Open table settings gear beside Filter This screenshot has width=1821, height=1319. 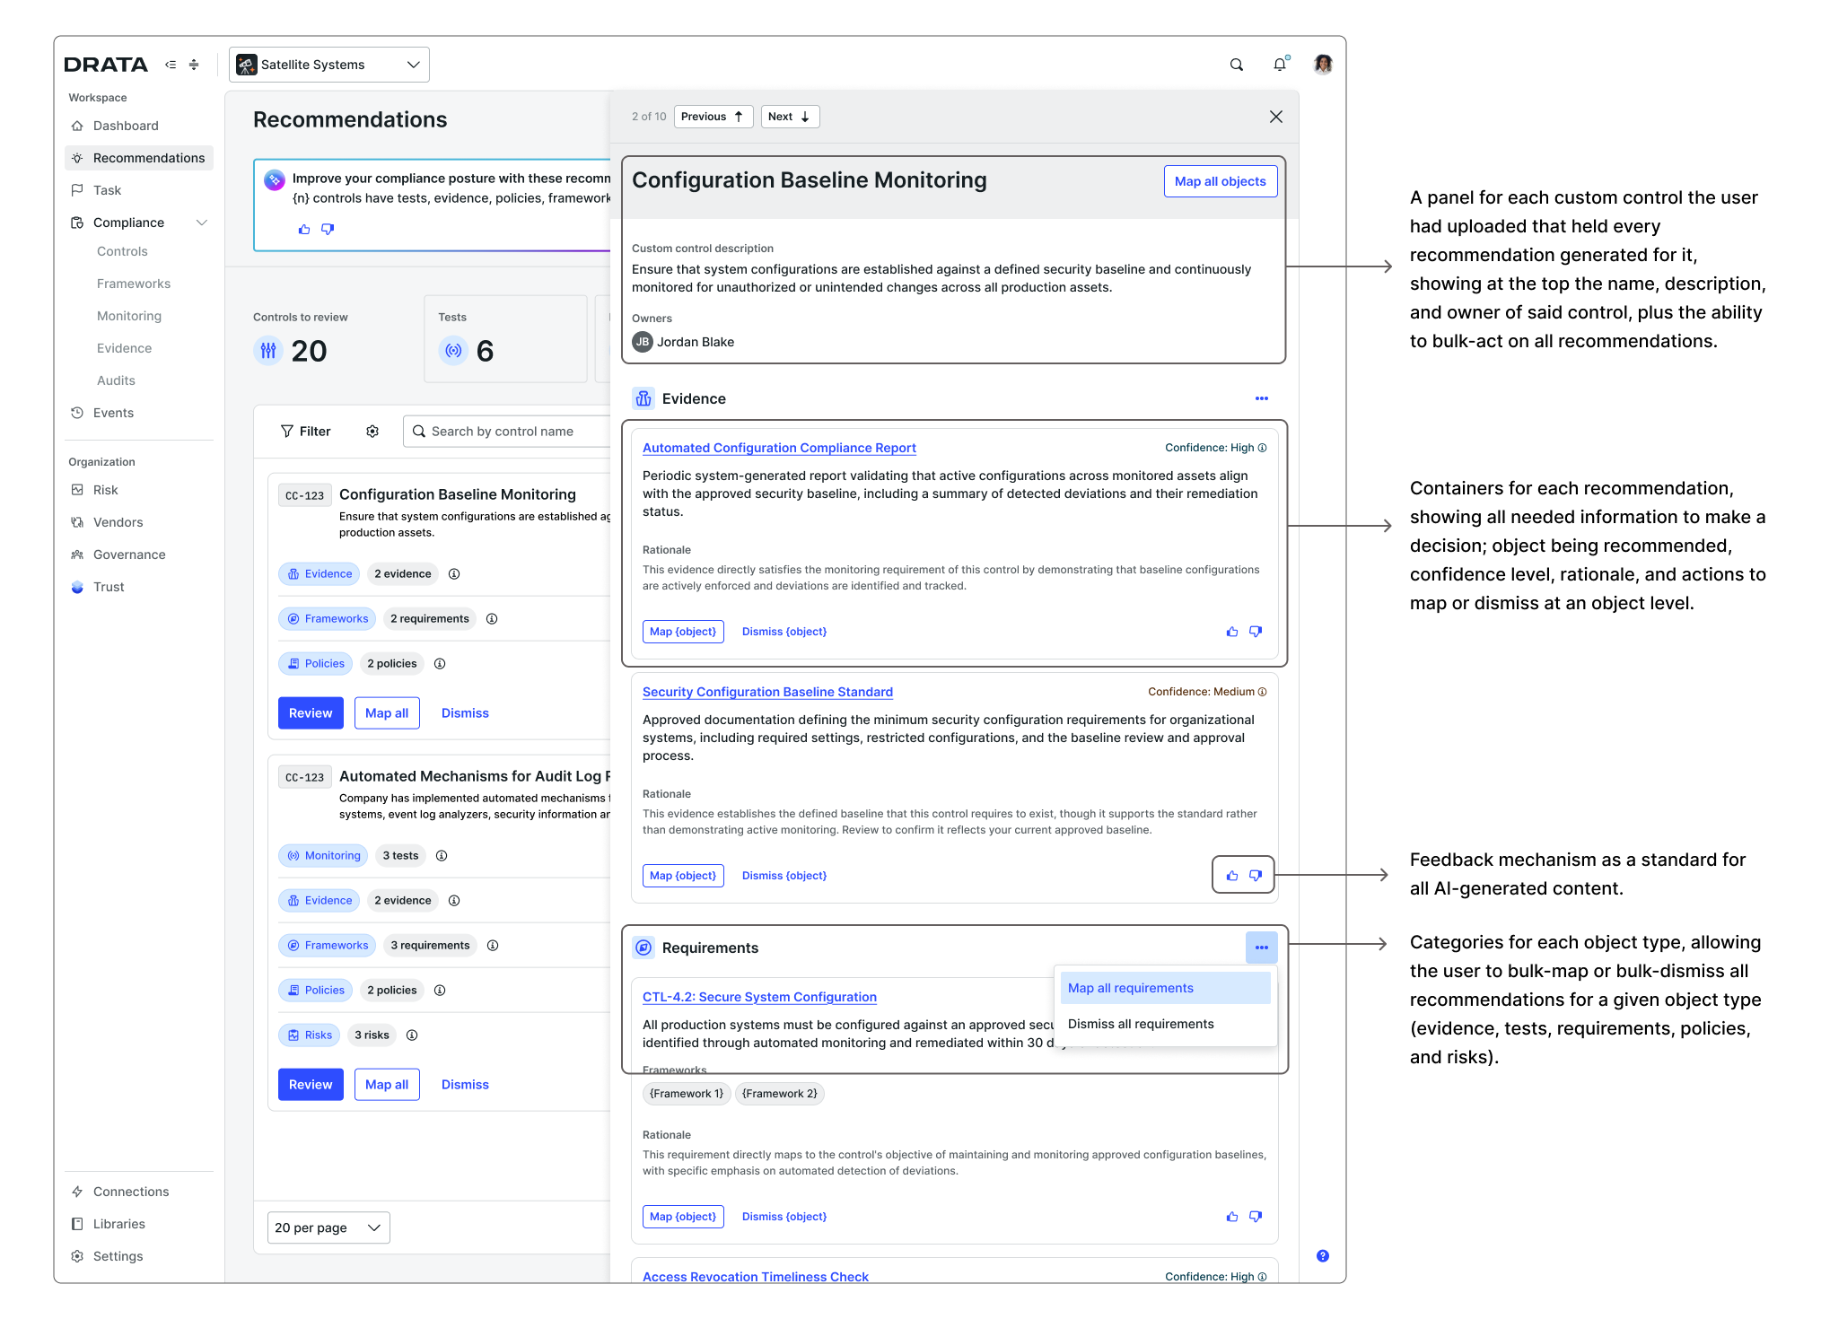[372, 432]
